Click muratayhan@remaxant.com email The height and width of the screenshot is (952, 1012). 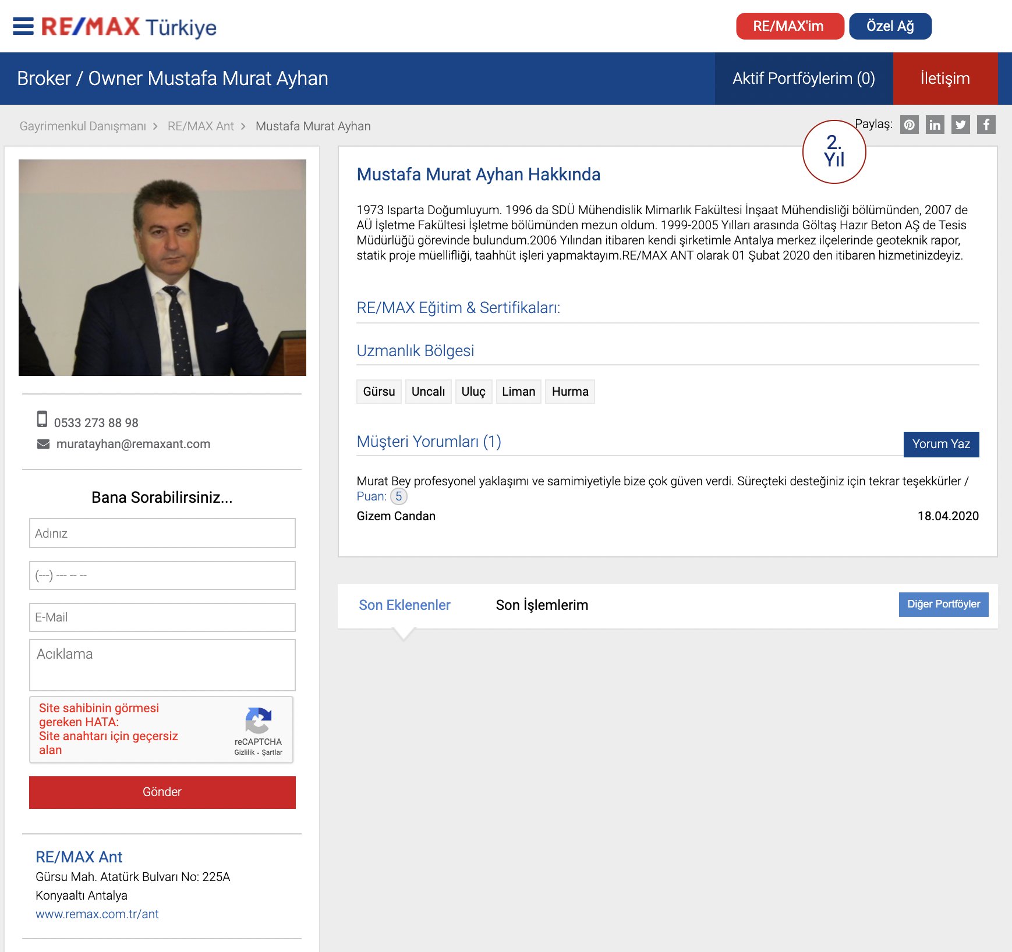[x=133, y=444]
